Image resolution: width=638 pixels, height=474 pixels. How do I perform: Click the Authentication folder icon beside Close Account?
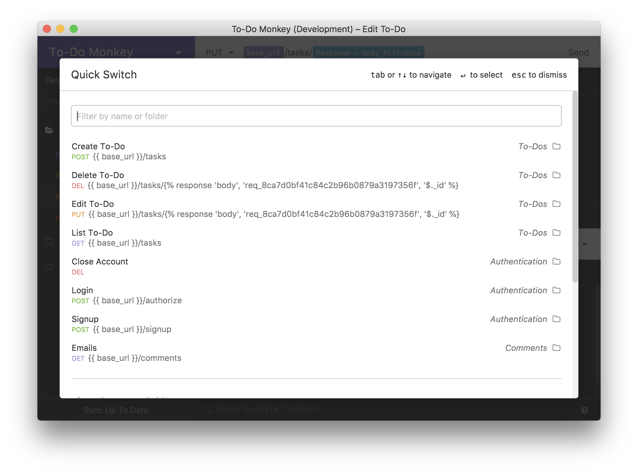(x=556, y=261)
